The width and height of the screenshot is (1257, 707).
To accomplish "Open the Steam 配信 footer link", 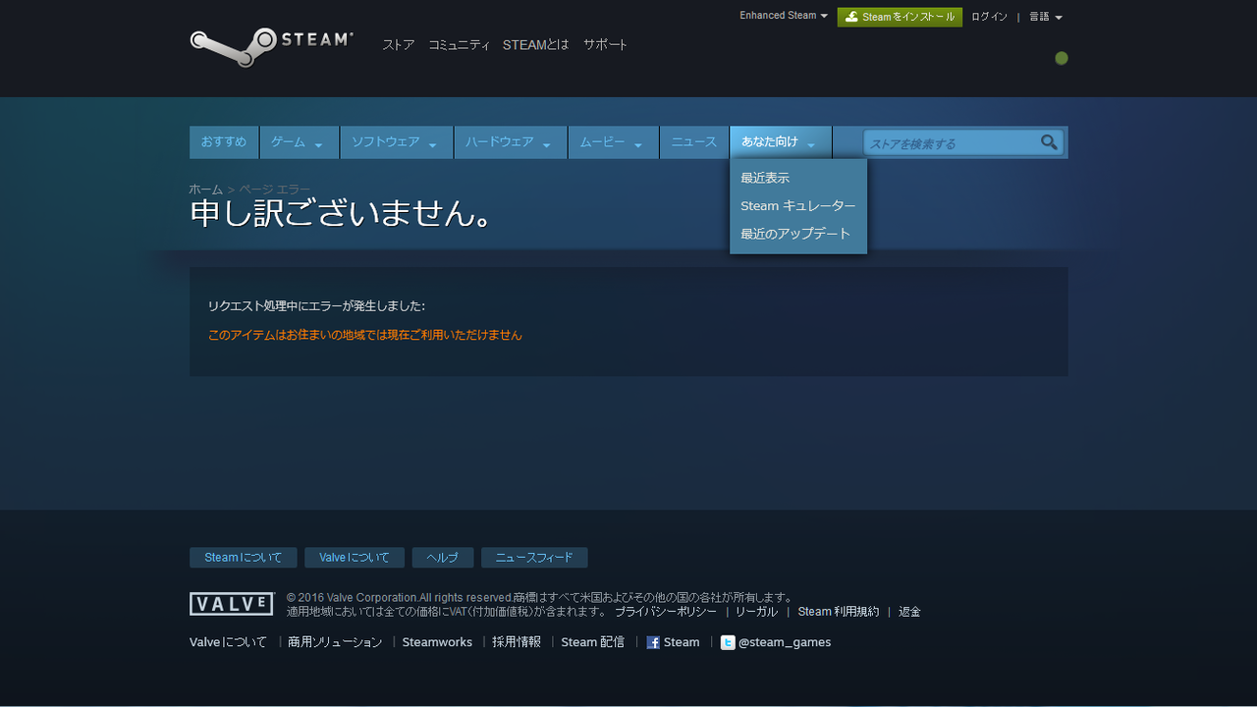I will (x=593, y=642).
